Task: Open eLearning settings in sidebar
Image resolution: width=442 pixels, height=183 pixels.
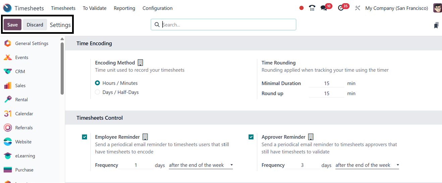Action: coord(25,156)
